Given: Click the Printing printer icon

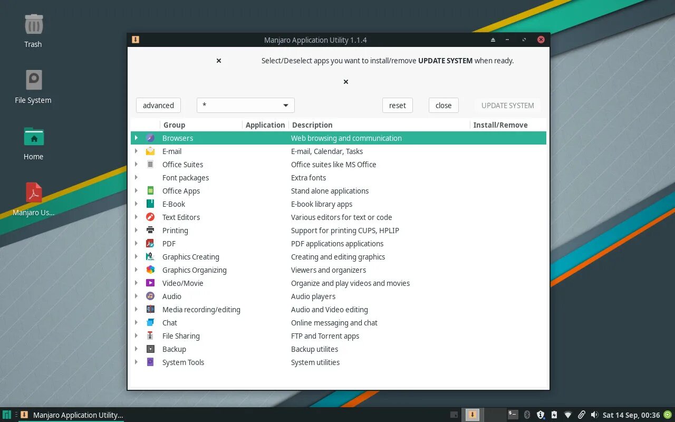Looking at the screenshot, I should [150, 230].
